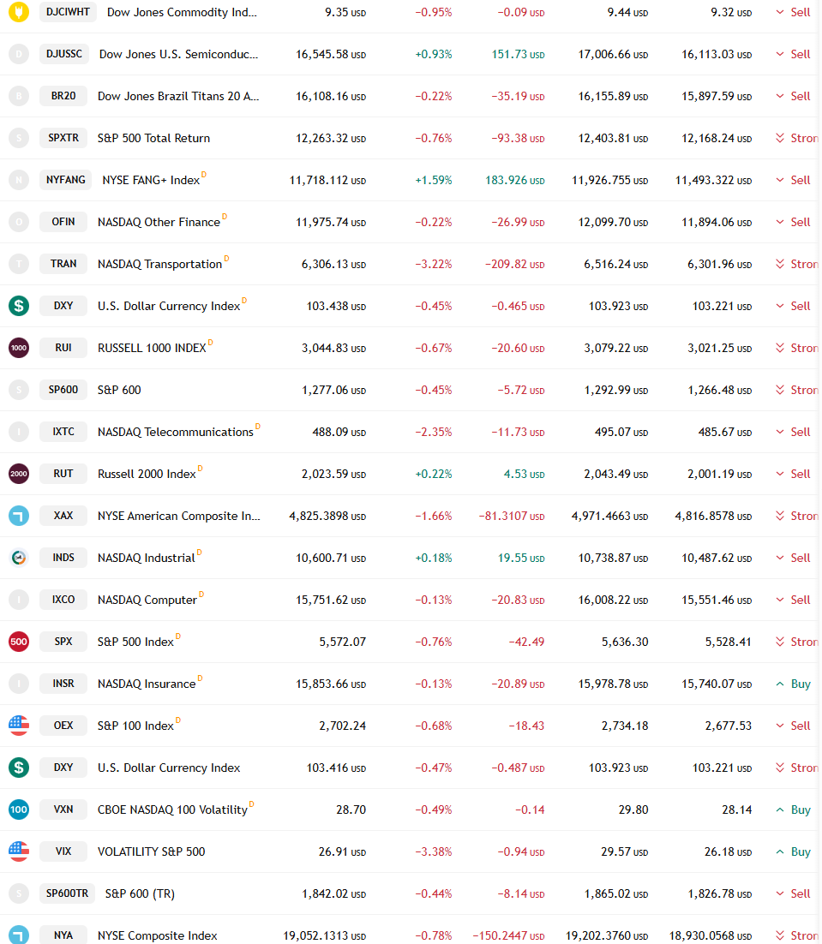The width and height of the screenshot is (822, 944).
Task: Open NASDAQ Computer link
Action: pos(147,600)
